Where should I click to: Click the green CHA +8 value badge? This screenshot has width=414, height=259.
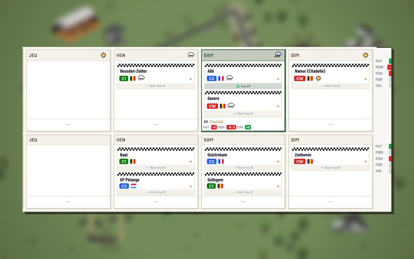(248, 127)
